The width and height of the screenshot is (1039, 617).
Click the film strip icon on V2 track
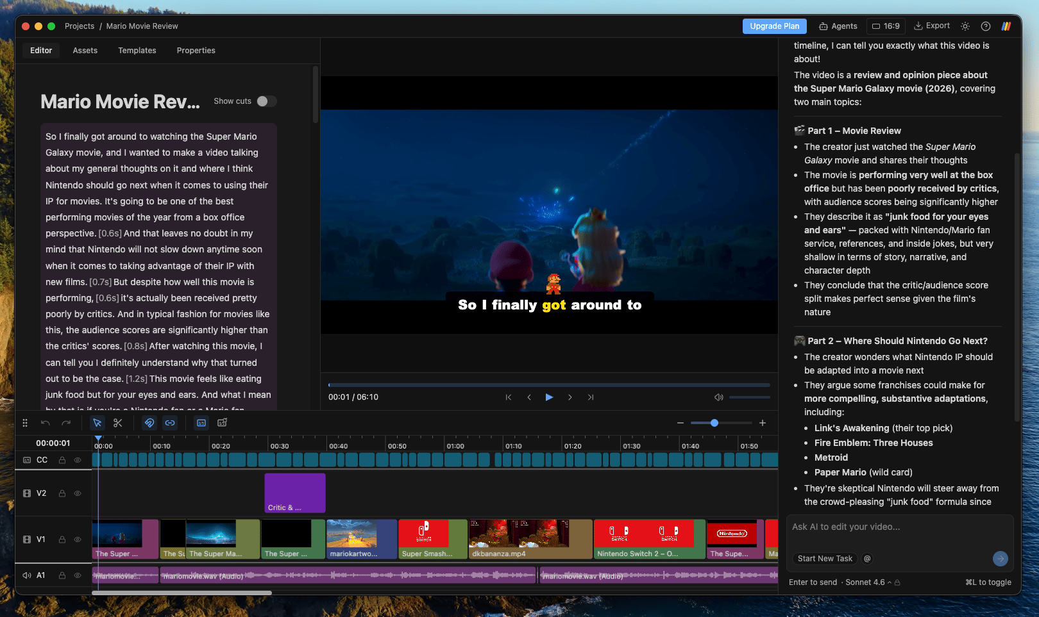pyautogui.click(x=27, y=493)
